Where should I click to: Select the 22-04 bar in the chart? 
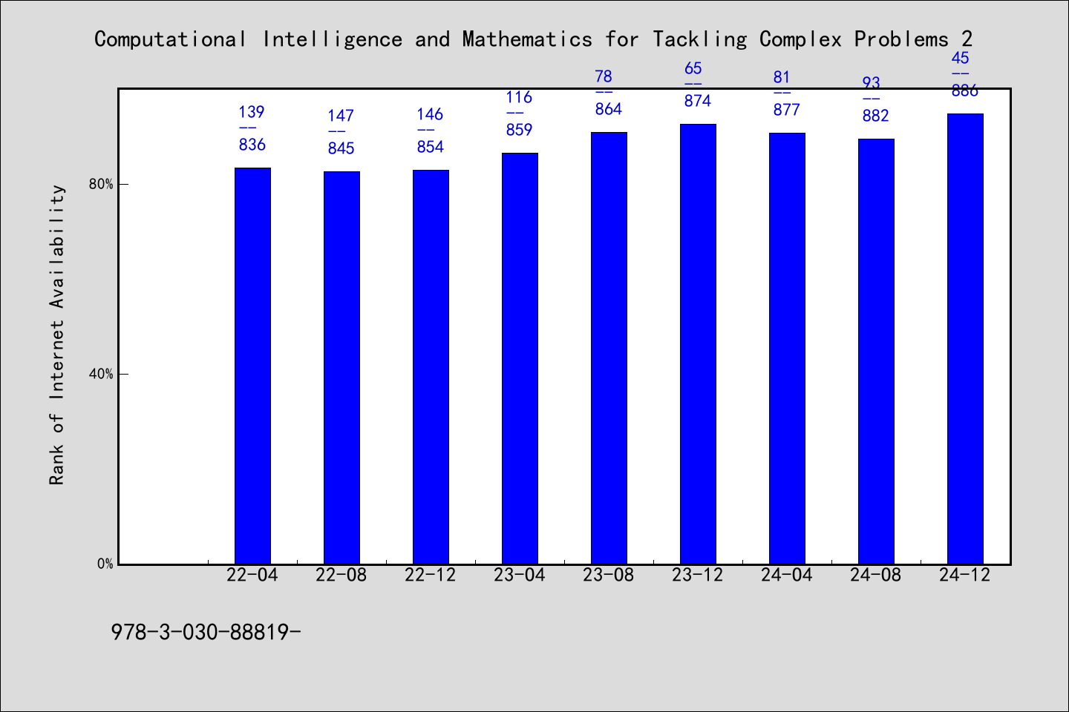tap(252, 366)
